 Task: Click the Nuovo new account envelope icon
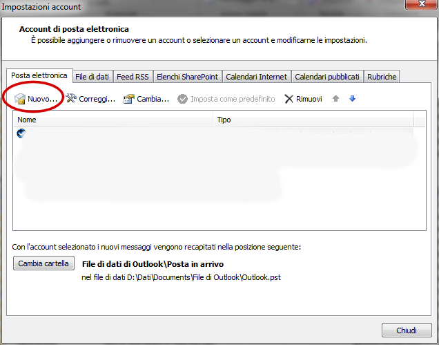pos(20,99)
